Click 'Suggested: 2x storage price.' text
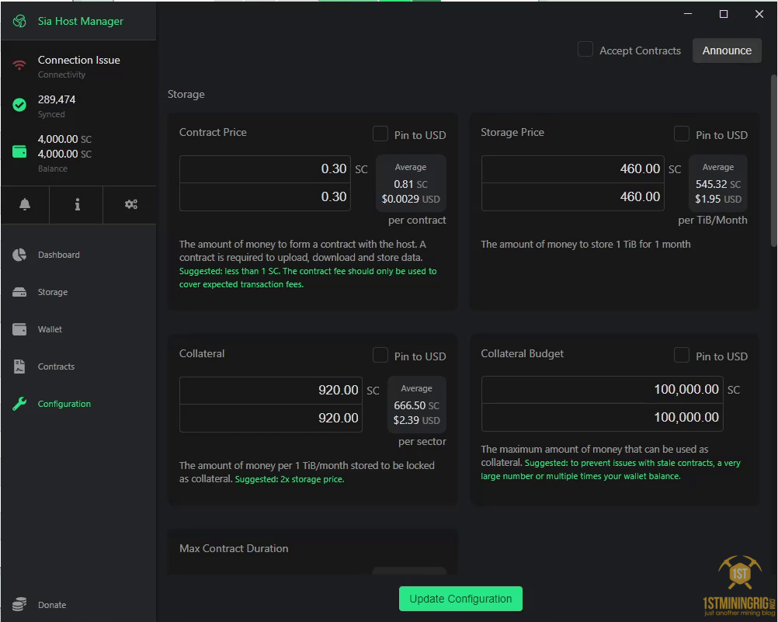The height and width of the screenshot is (622, 778). click(x=290, y=479)
